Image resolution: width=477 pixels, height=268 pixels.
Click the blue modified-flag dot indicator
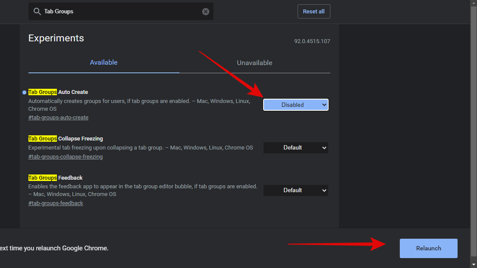(x=24, y=93)
